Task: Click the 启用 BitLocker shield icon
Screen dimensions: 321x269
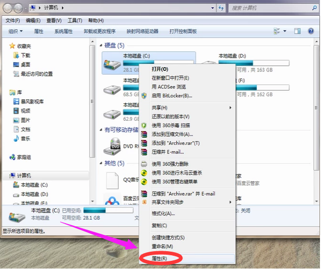Action: (144, 96)
